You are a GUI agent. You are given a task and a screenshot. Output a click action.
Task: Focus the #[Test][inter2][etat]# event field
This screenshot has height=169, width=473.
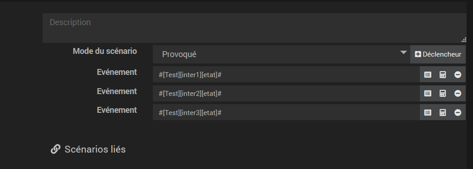pos(286,94)
